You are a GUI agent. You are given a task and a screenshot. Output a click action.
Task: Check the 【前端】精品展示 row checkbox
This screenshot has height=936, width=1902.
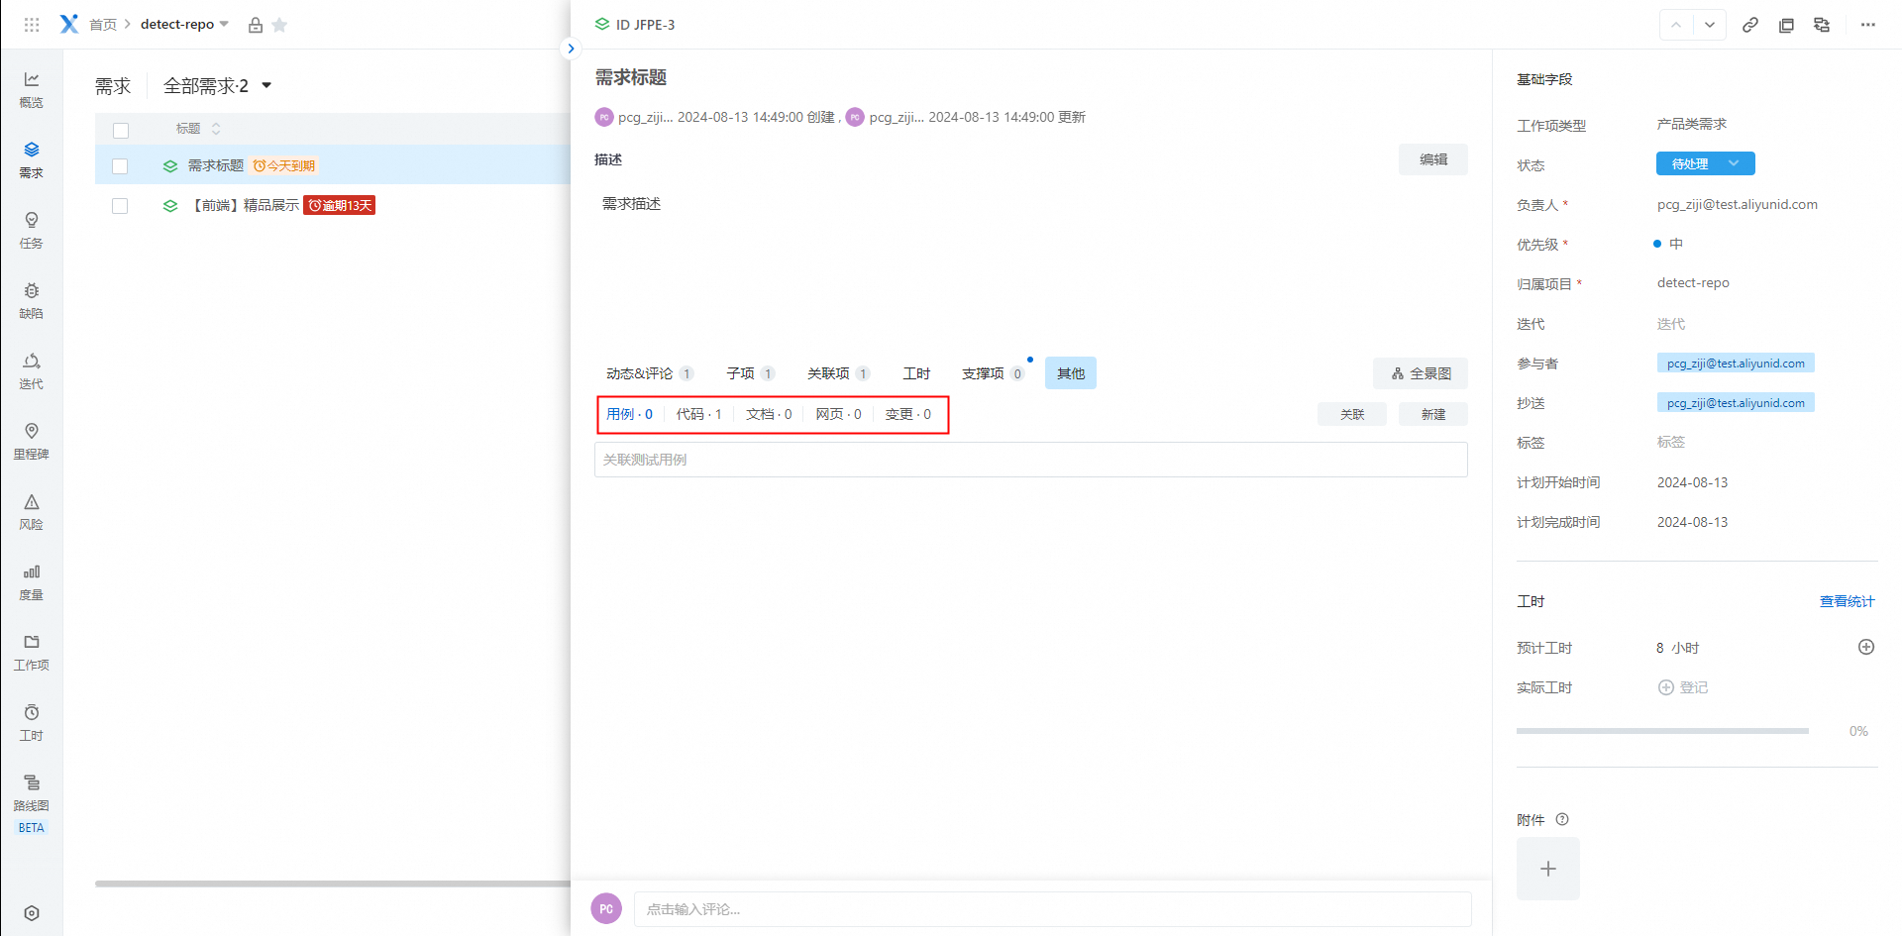[120, 206]
